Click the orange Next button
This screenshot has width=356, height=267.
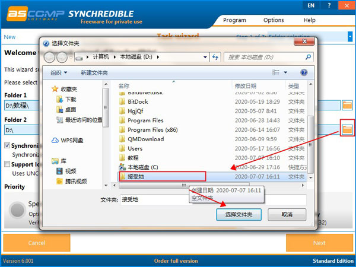(x=319, y=243)
